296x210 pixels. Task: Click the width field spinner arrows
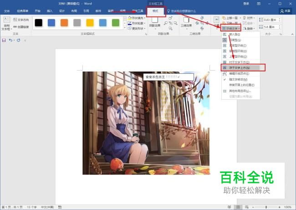tap(280, 27)
